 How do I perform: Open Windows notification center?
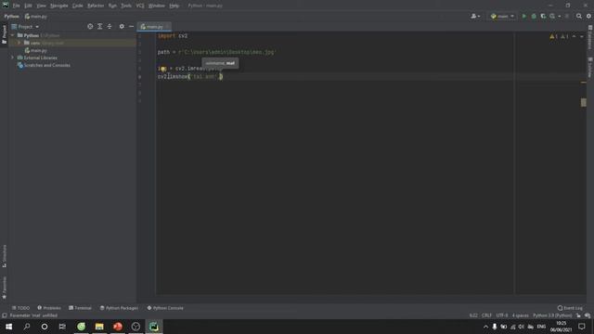coord(582,327)
